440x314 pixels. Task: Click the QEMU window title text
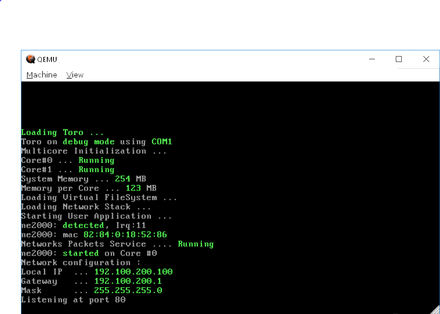click(47, 60)
